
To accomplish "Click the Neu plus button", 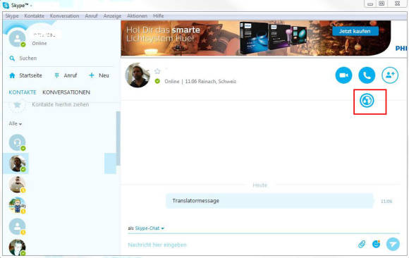I will pos(99,75).
